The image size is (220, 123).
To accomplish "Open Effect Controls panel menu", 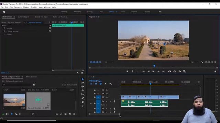I will click(x=14, y=17).
